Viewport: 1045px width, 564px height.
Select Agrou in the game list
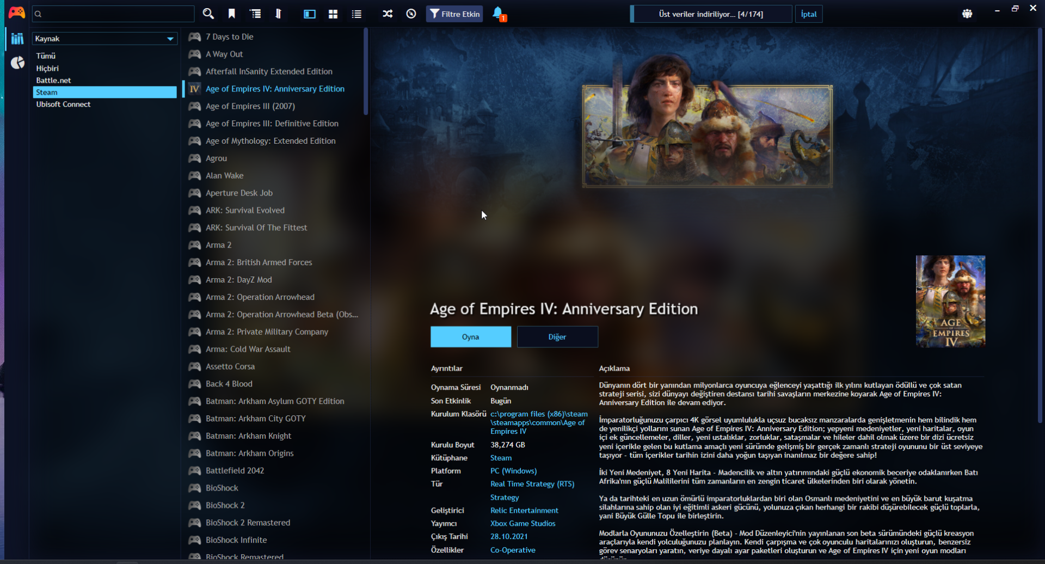pyautogui.click(x=275, y=158)
